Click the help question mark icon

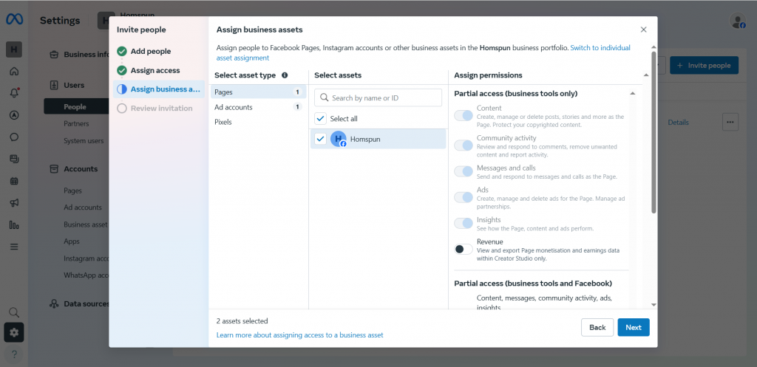(14, 354)
